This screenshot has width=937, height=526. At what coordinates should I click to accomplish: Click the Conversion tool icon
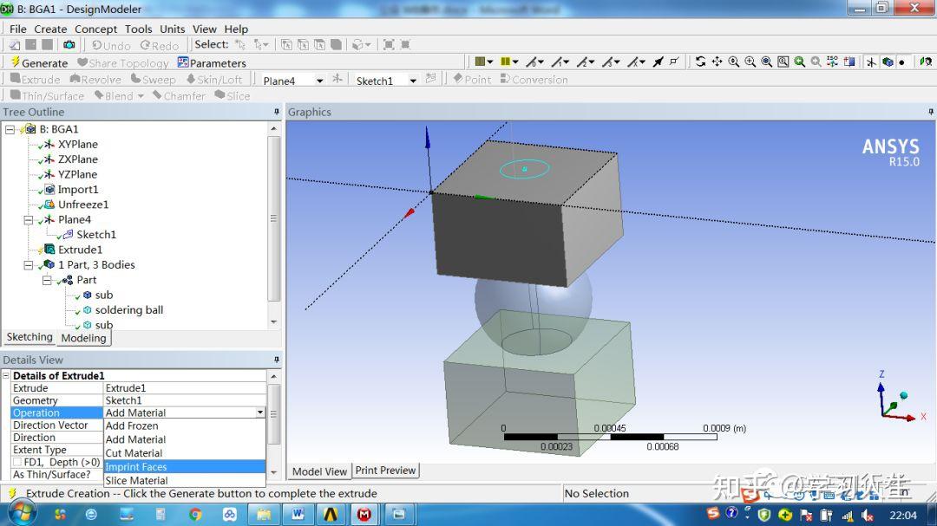pos(505,79)
